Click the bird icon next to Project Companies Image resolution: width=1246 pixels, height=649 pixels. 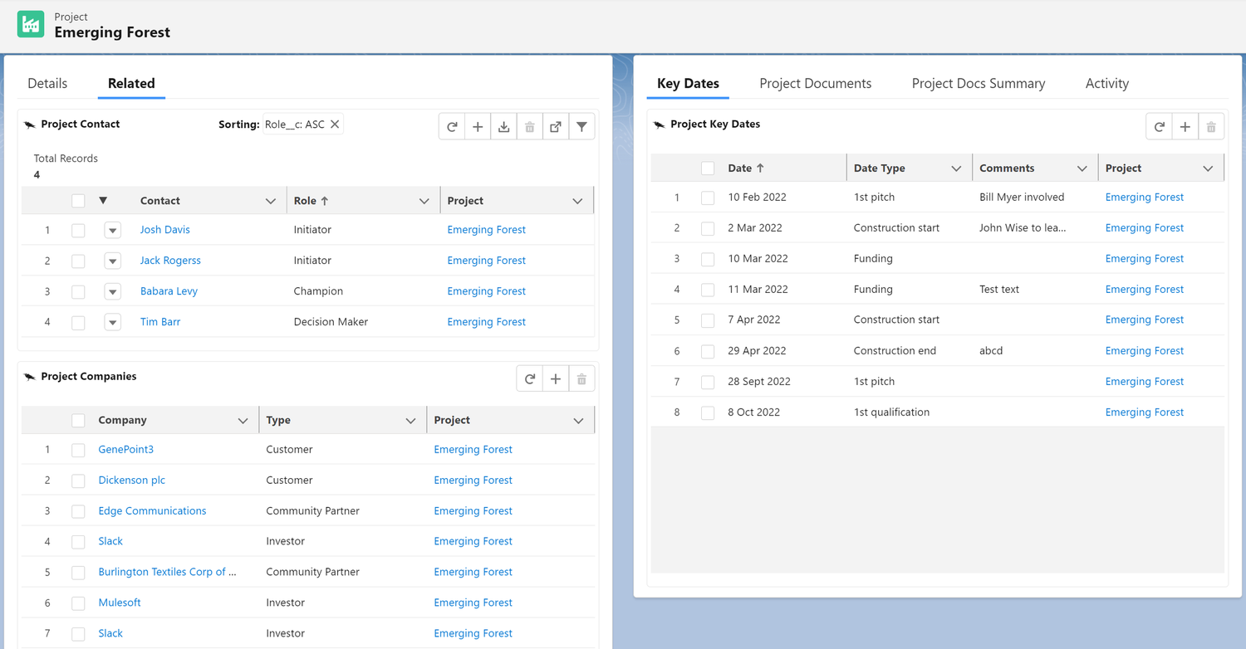[x=30, y=377]
